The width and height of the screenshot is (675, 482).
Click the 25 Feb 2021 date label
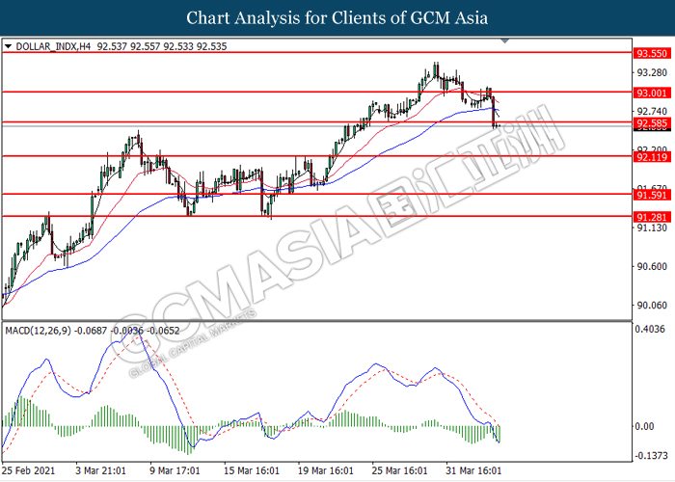coord(28,470)
